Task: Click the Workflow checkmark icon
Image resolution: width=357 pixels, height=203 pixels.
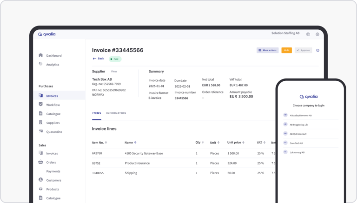Action: click(41, 105)
